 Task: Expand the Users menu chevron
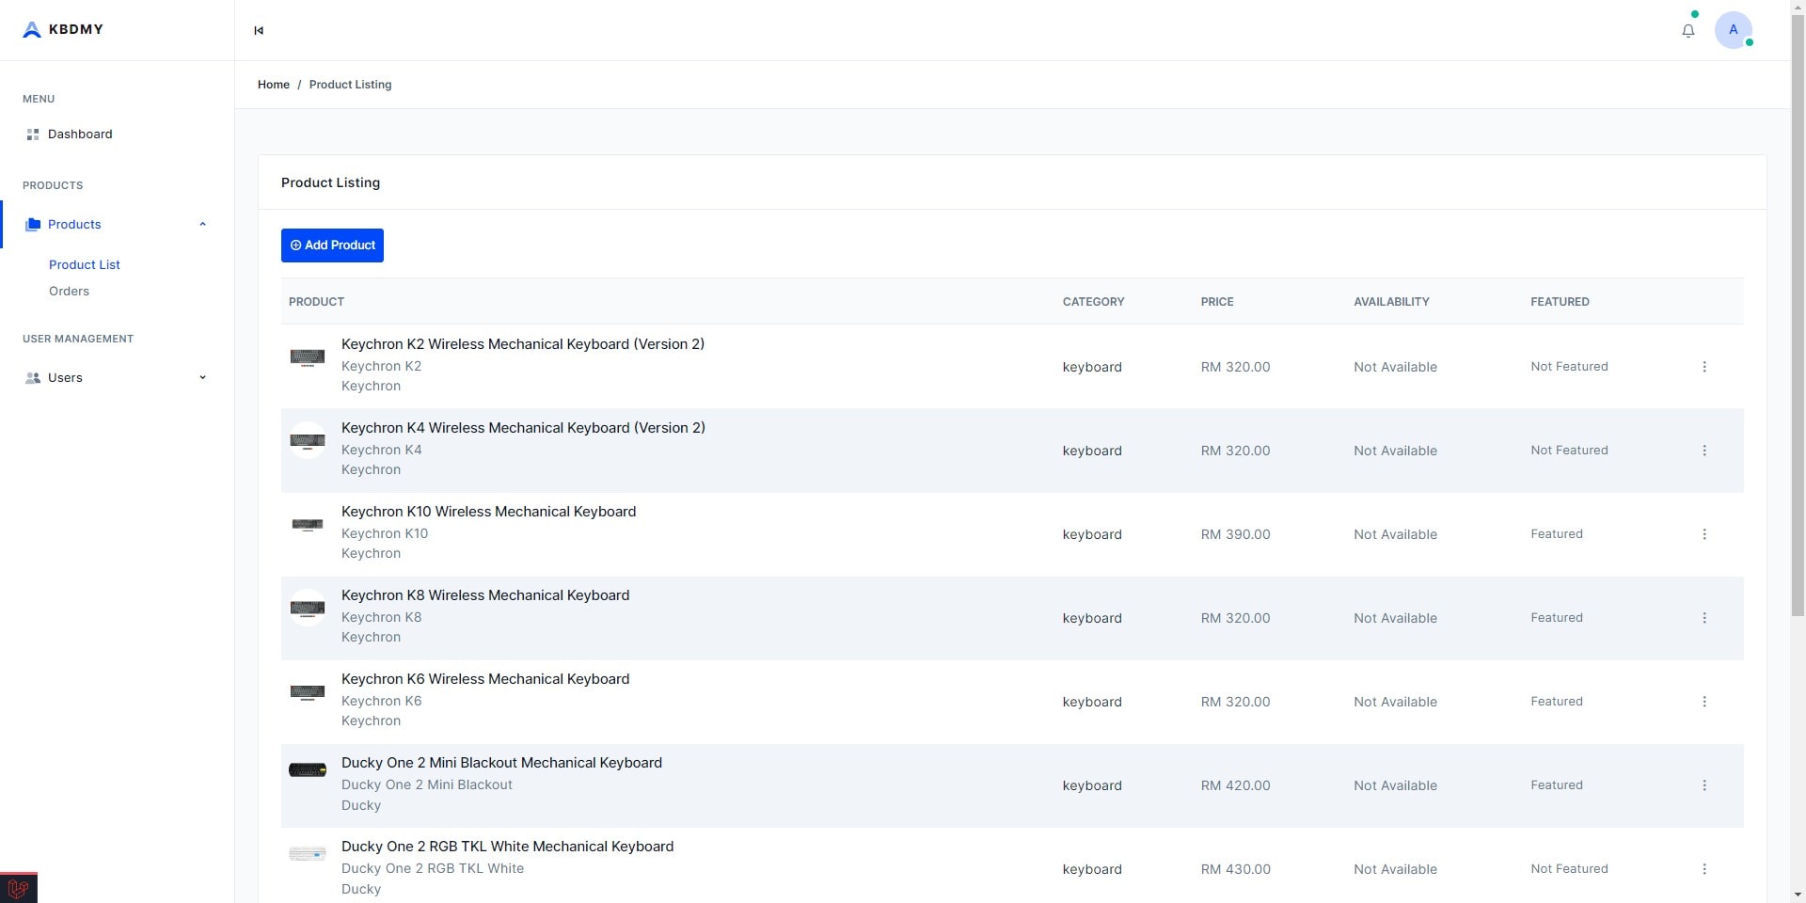tap(202, 378)
